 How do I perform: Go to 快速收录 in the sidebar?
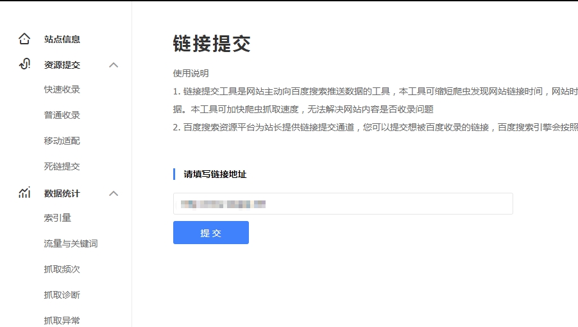pos(62,89)
